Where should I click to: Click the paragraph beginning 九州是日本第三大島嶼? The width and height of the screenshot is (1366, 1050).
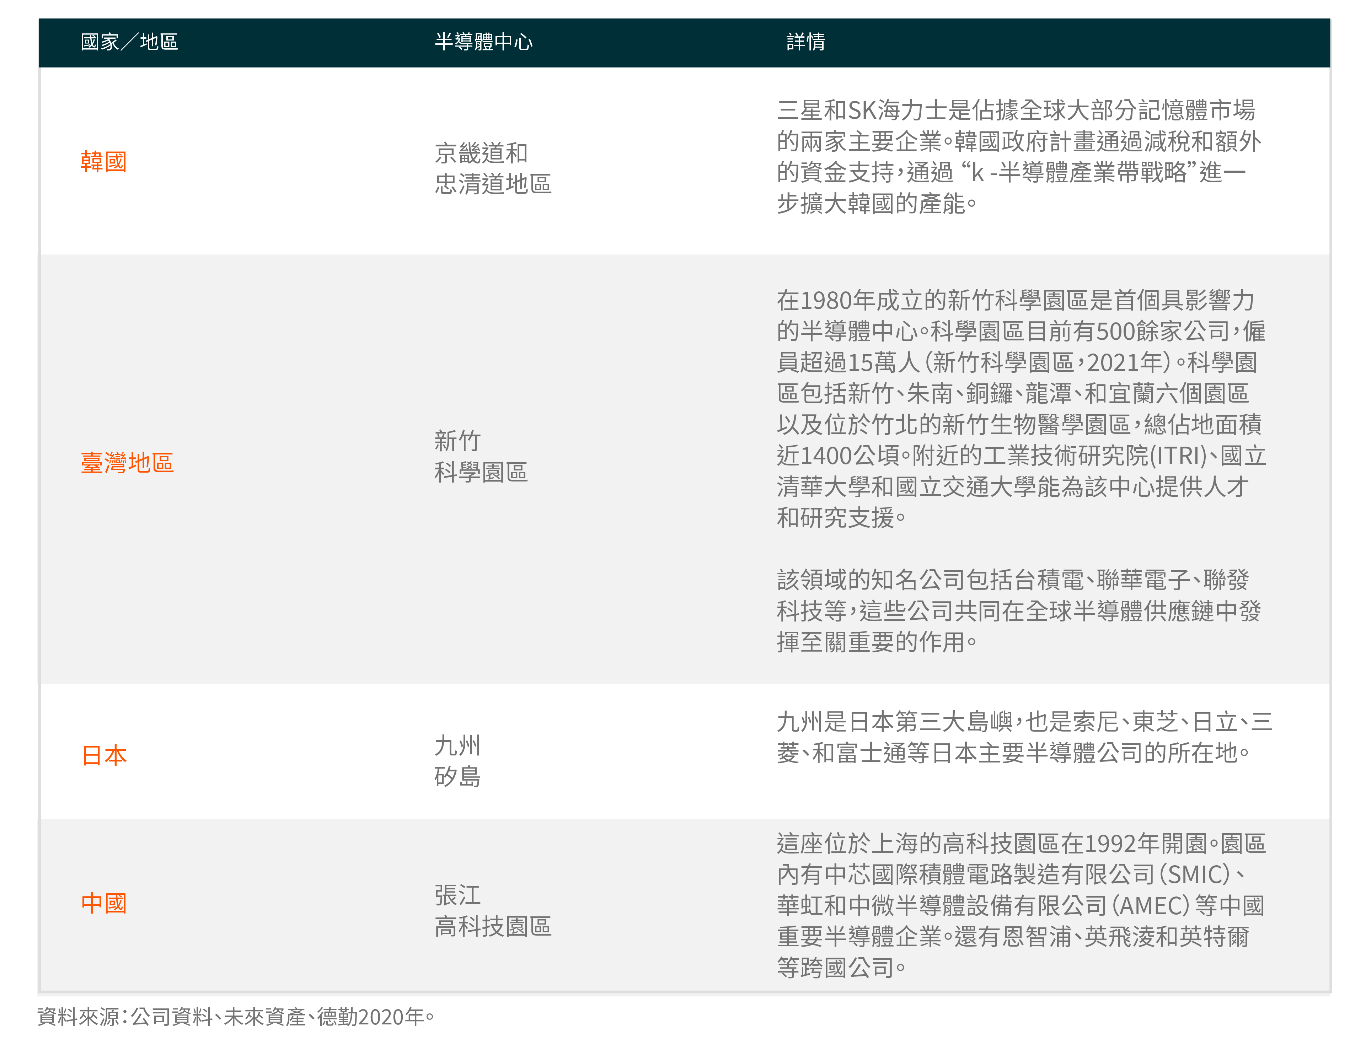click(1025, 737)
